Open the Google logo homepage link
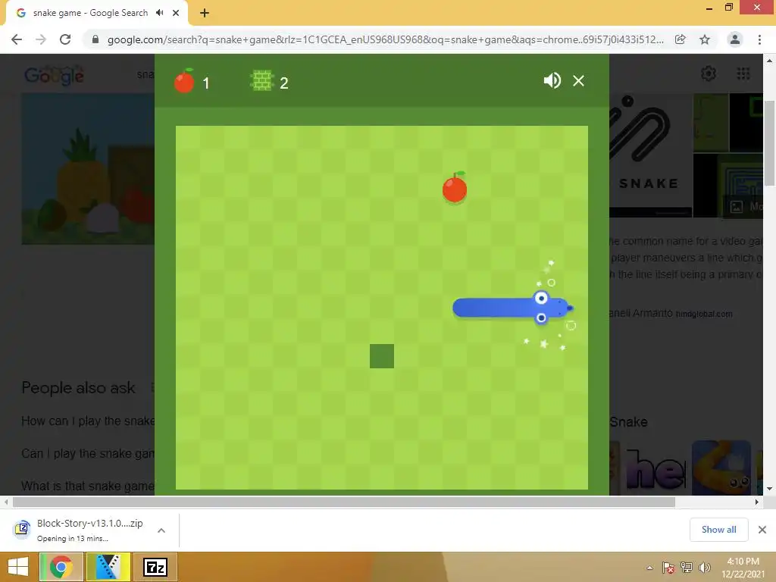This screenshot has width=776, height=582. [x=55, y=75]
